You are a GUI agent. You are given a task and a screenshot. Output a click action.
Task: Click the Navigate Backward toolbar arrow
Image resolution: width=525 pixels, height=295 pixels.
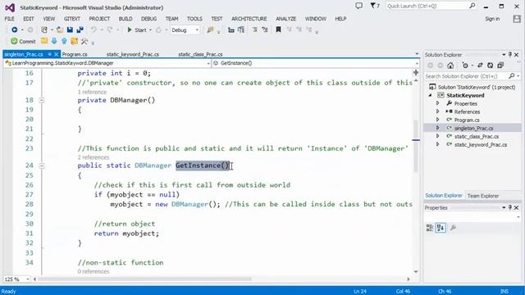pyautogui.click(x=15, y=29)
